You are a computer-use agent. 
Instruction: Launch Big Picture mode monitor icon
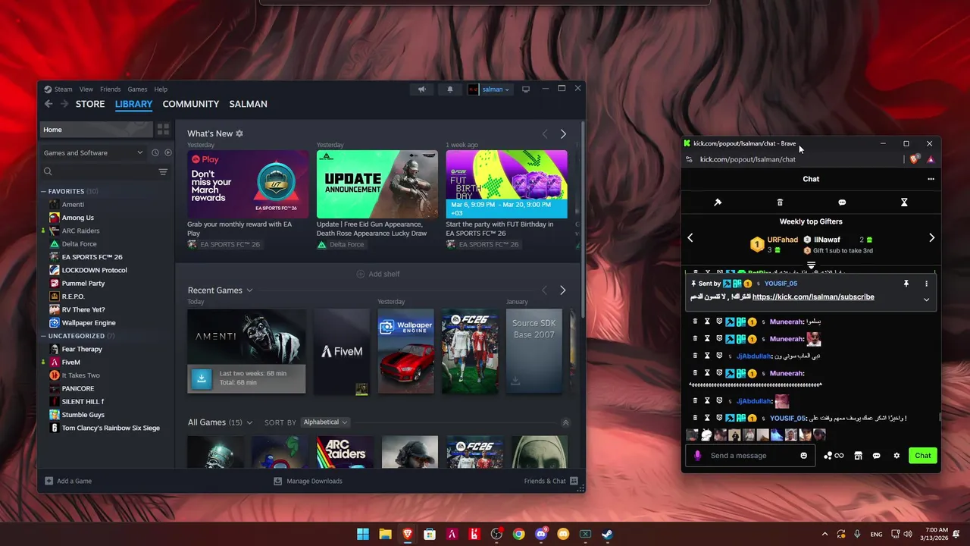(526, 89)
